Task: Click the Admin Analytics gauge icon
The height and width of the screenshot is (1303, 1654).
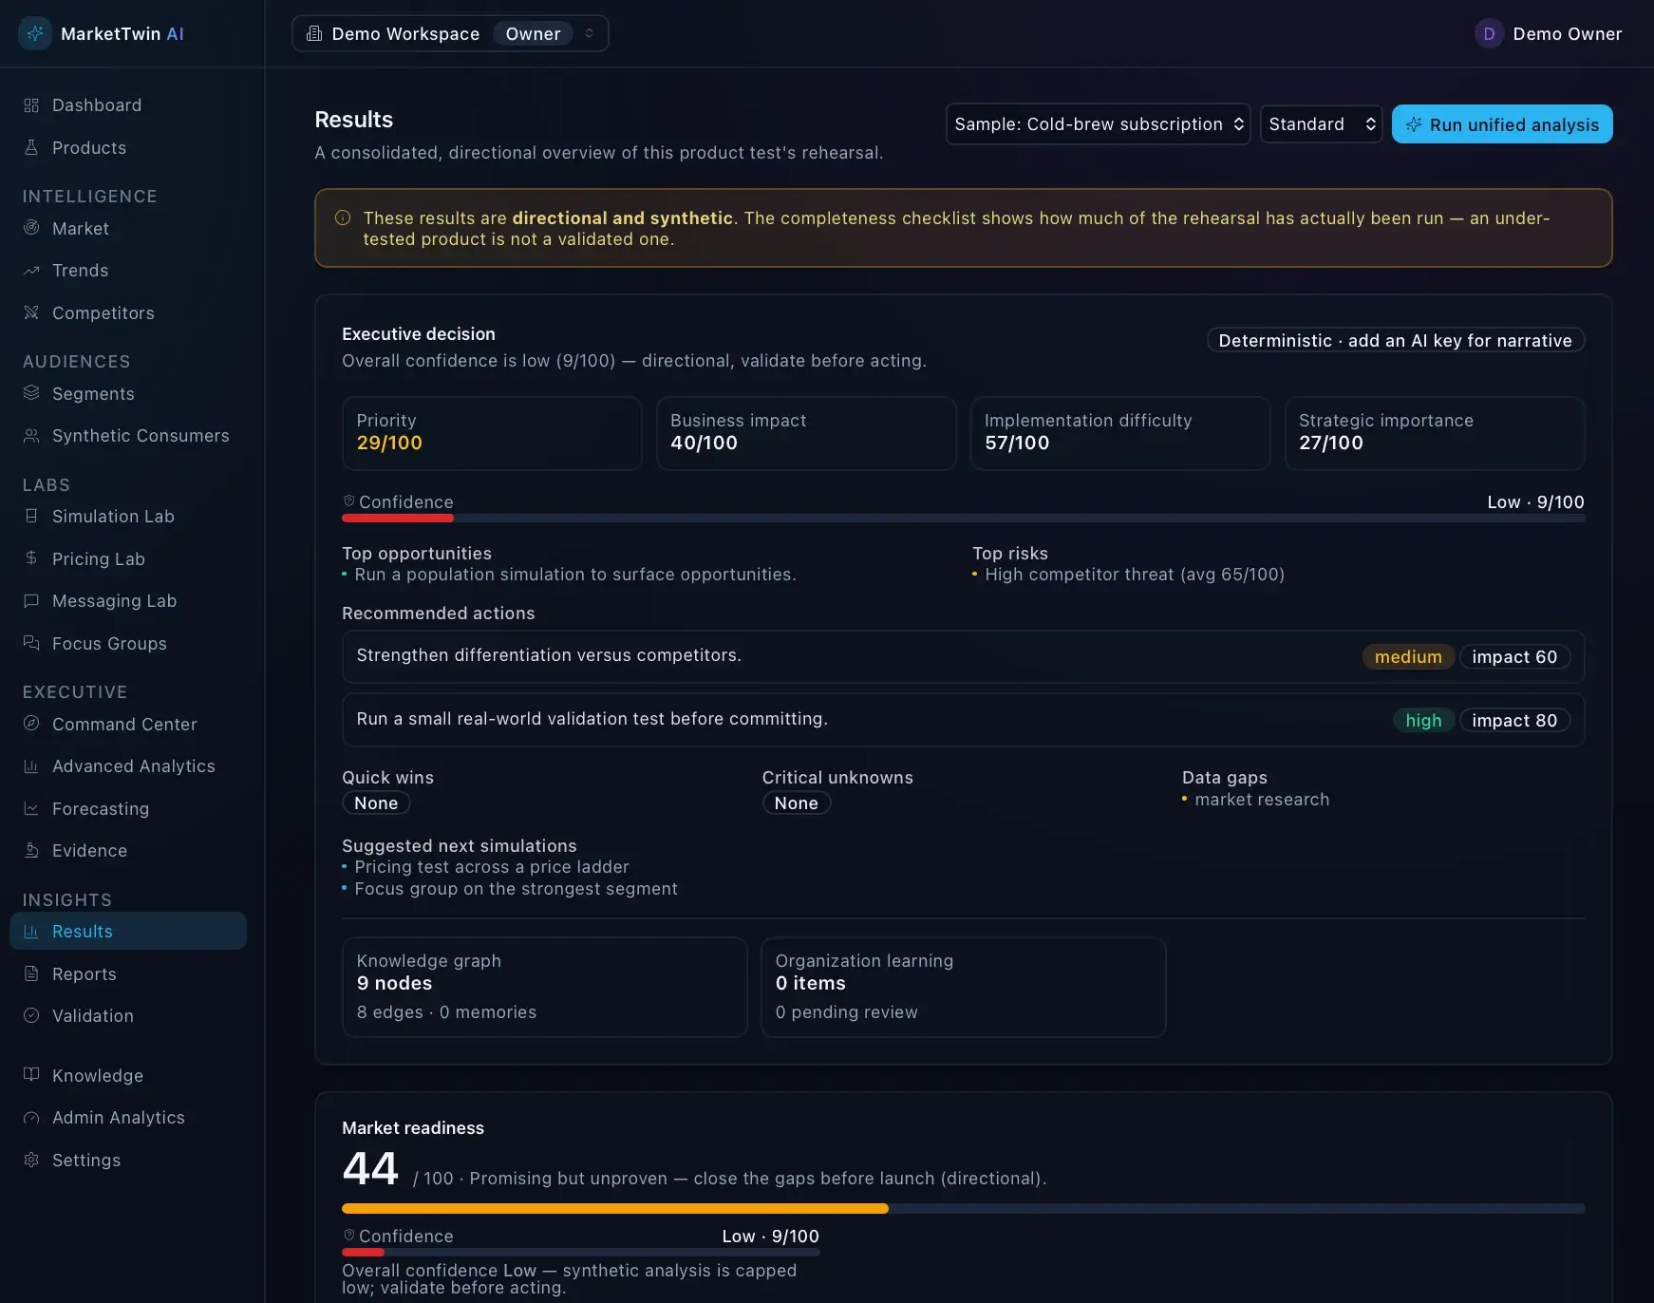Action: click(31, 1118)
